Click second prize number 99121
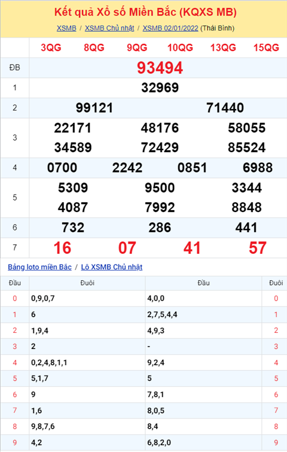 [x=94, y=108]
